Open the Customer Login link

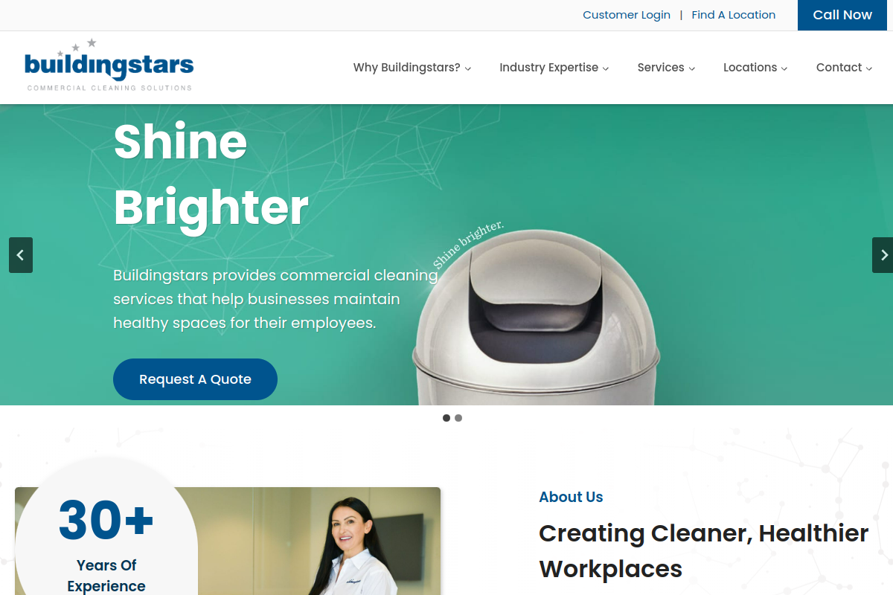[627, 15]
